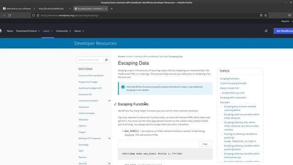
Task: Jump to 'Escaping arbitrary URL' topic
Action: point(241,126)
